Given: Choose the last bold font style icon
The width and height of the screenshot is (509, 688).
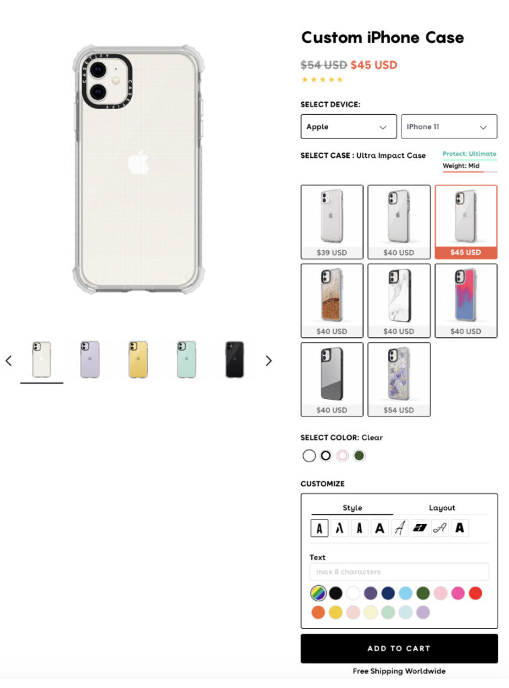Looking at the screenshot, I should click(x=460, y=528).
